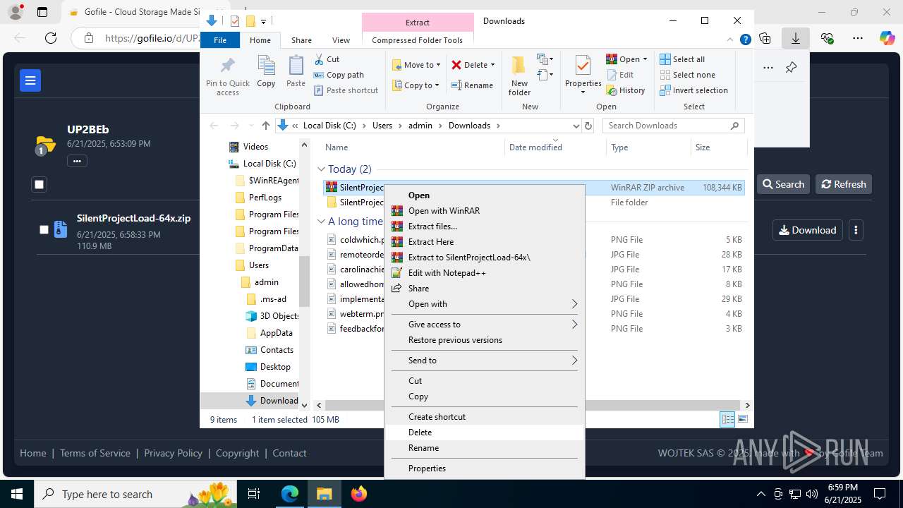Choose Properties in context menu
Image resolution: width=903 pixels, height=508 pixels.
point(485,468)
